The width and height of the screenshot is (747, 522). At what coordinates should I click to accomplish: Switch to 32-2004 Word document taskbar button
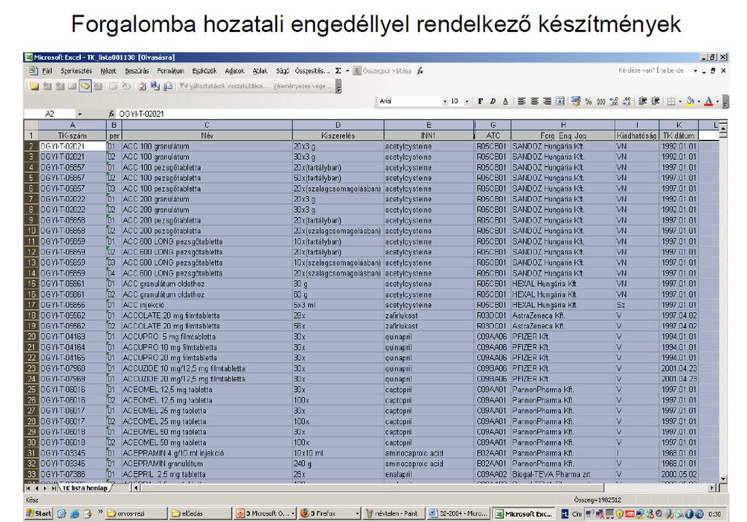458,513
